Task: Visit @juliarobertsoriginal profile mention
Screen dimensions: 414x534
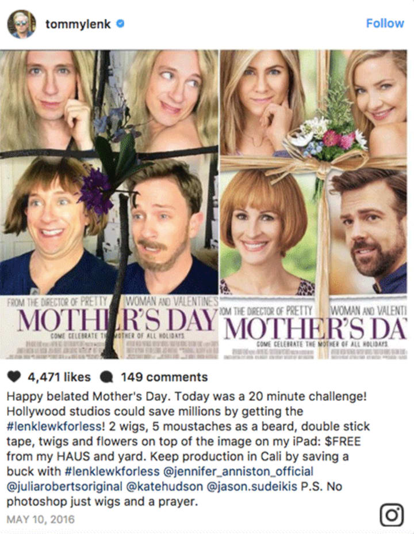Action: pos(64,486)
